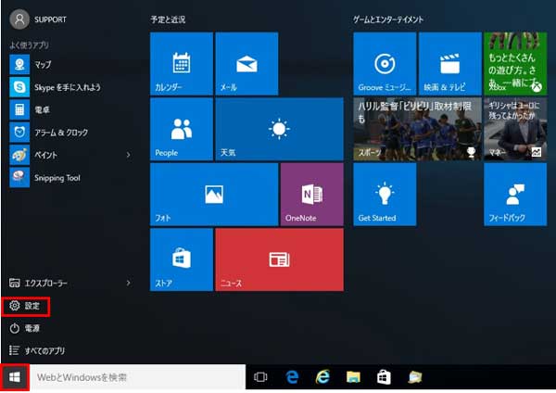Launch 電卓 calculator app
The height and width of the screenshot is (393, 556).
(71, 110)
